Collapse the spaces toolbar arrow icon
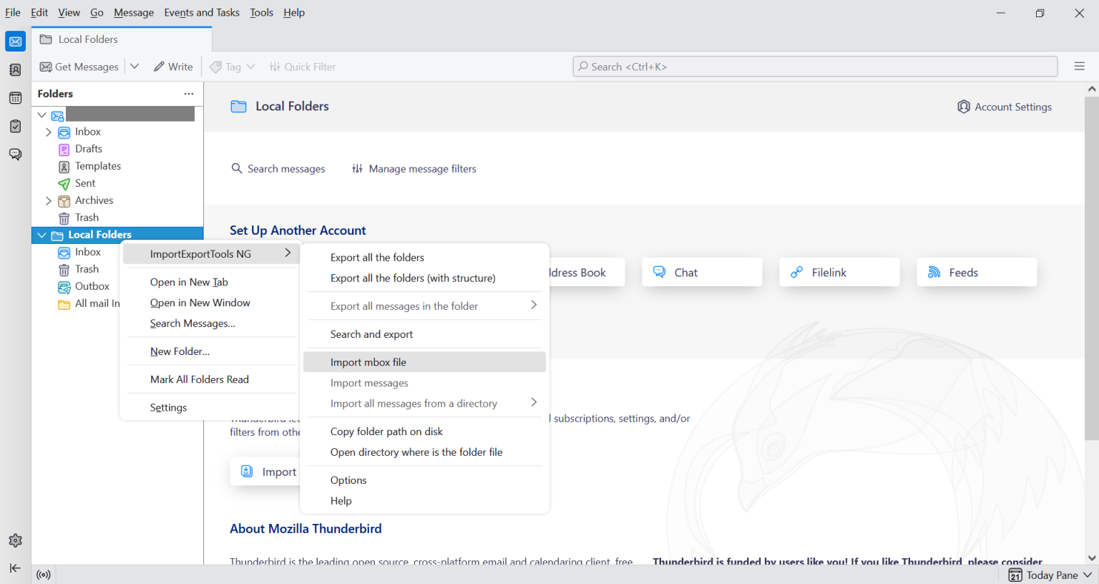Screen dimensions: 1099x584 (15, 568)
